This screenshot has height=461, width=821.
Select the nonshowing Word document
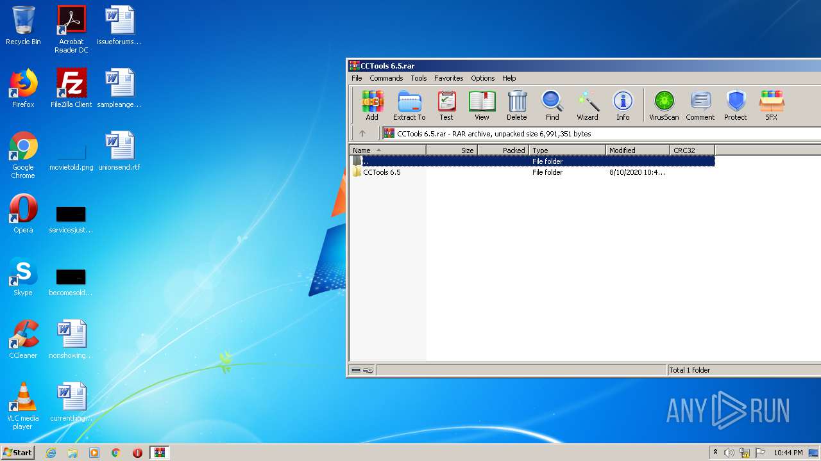pyautogui.click(x=71, y=339)
